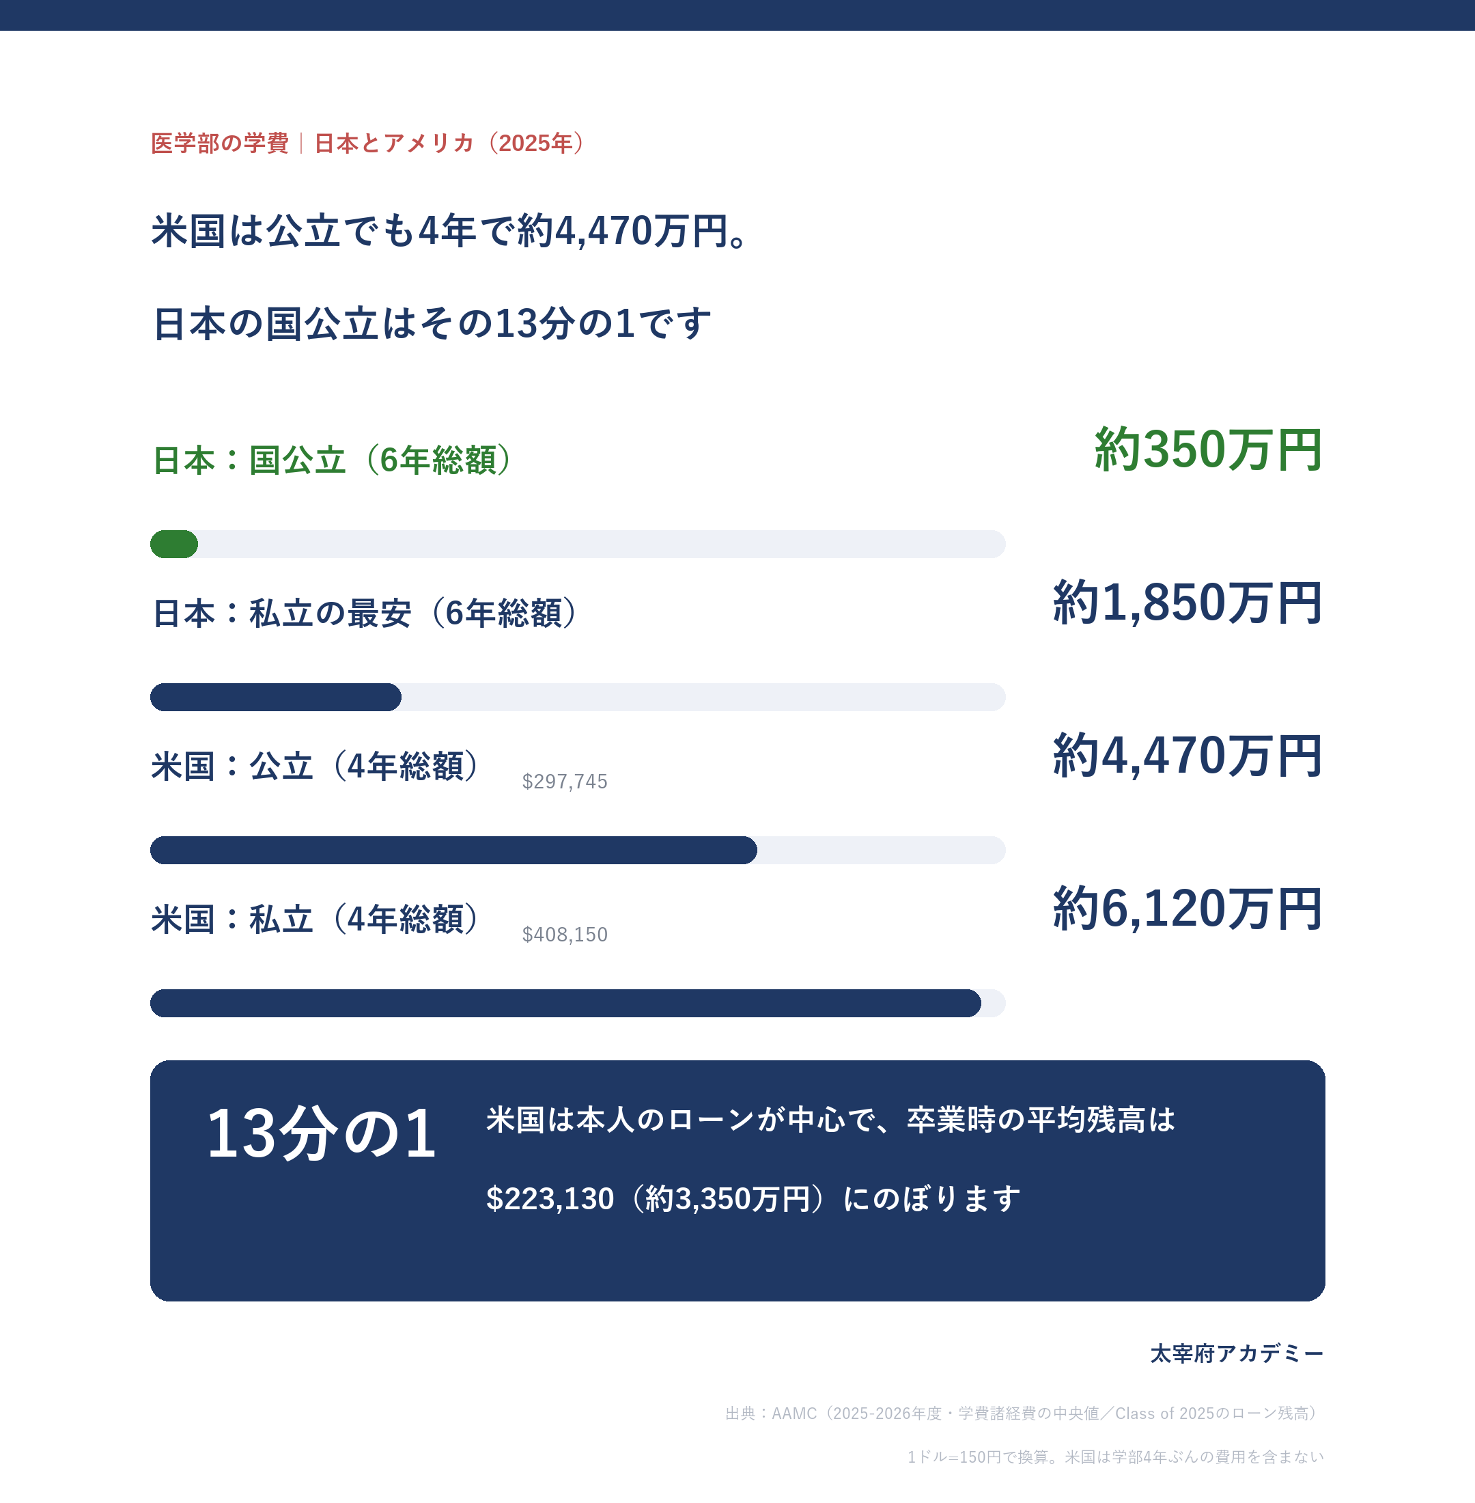Click the 約1,850万円 amount
Screen dimensions: 1475x1503
click(x=1188, y=603)
